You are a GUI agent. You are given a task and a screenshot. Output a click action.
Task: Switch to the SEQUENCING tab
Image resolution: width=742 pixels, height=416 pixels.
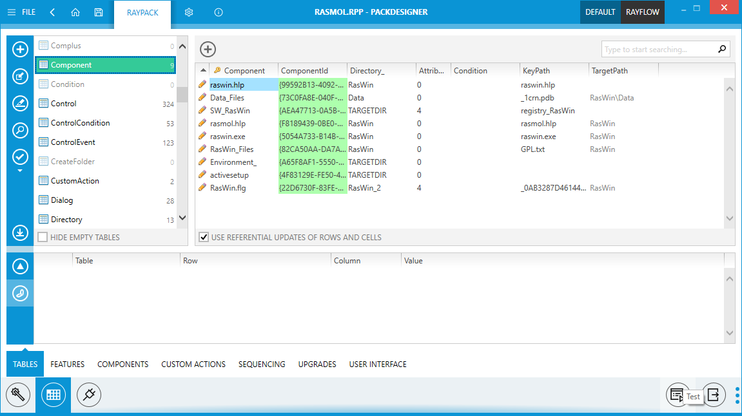pyautogui.click(x=262, y=364)
